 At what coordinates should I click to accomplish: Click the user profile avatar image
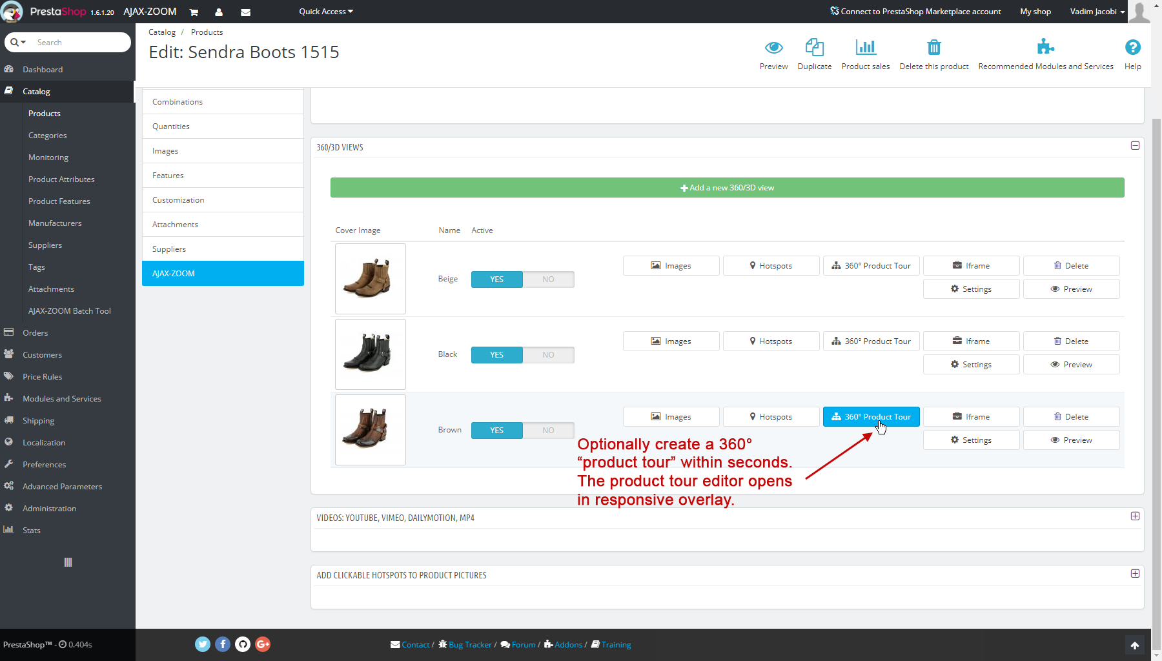(1139, 12)
